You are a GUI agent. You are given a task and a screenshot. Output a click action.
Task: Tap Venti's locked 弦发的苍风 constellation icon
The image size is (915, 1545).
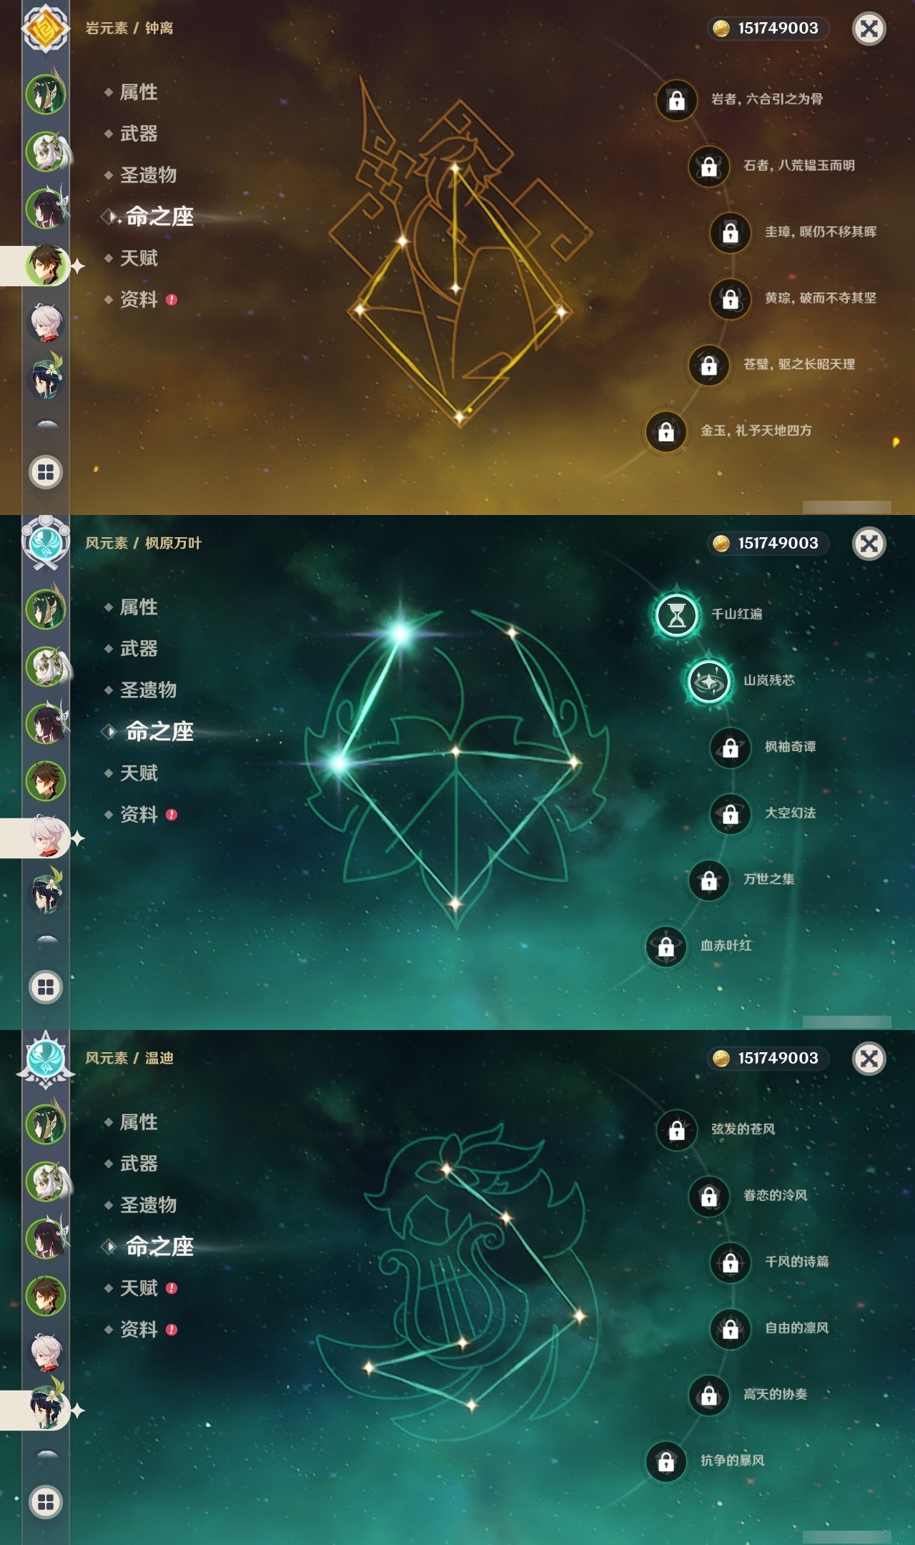tap(676, 1129)
